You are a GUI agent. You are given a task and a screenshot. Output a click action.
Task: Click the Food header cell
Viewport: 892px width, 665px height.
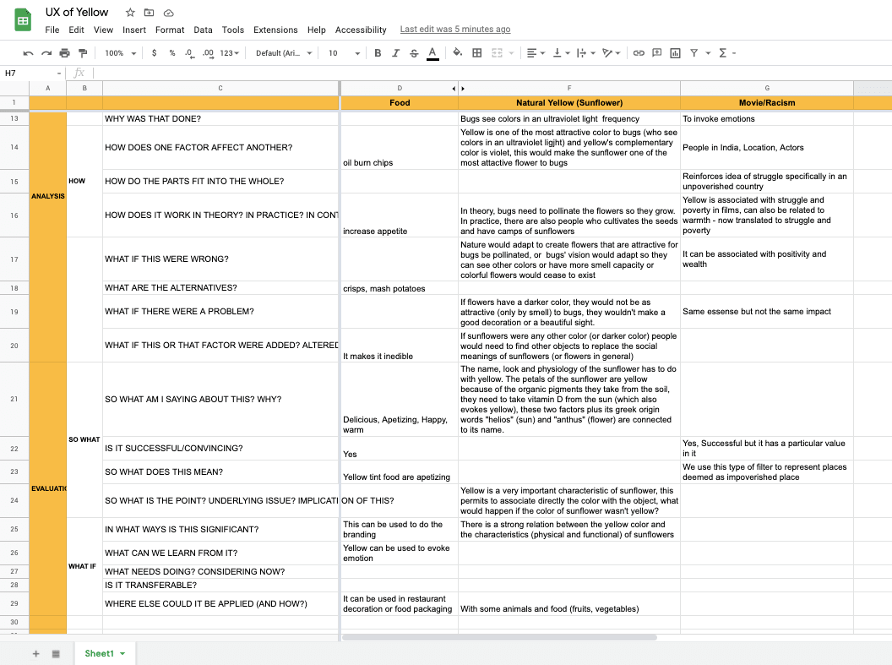tap(400, 103)
